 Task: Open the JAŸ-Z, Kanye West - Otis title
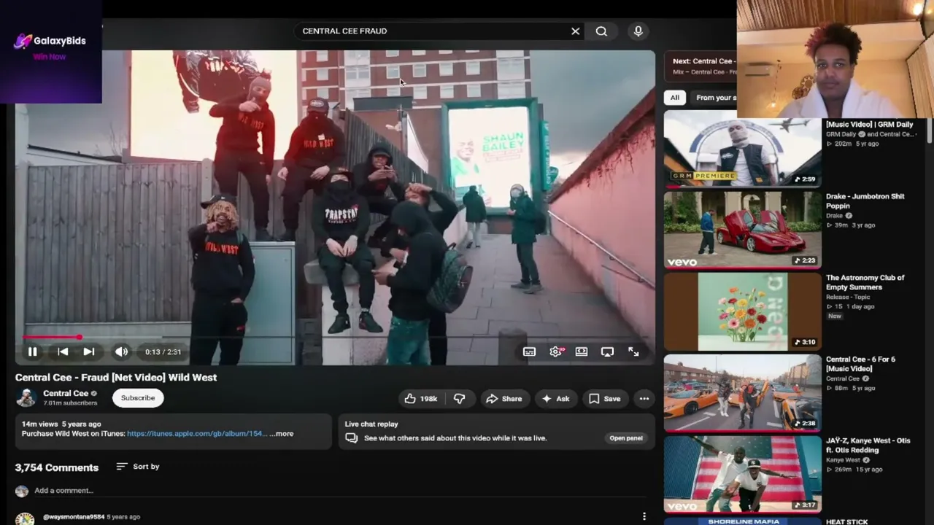(x=868, y=446)
